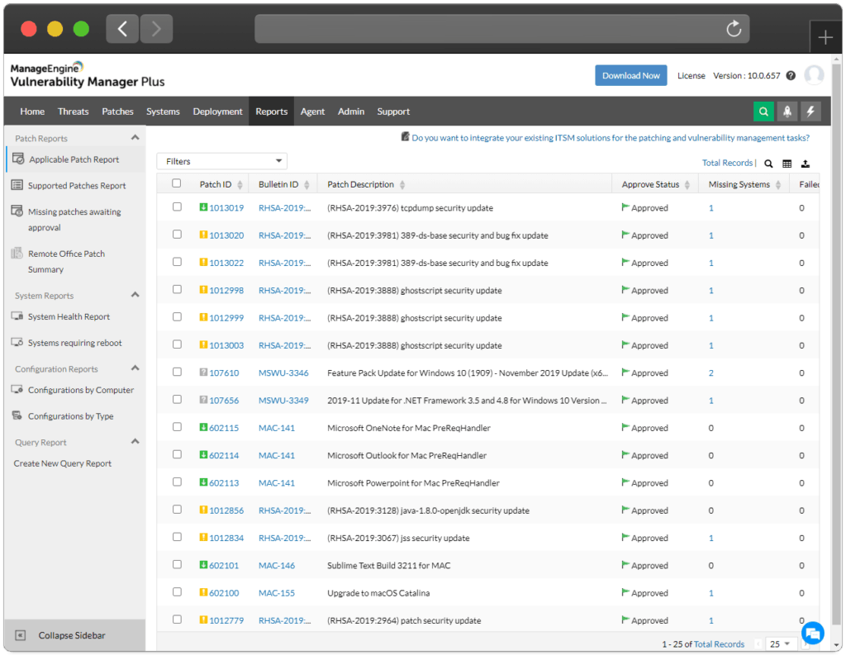Select the checkbox for patch 1012856
This screenshot has height=655, width=846.
pyautogui.click(x=177, y=510)
